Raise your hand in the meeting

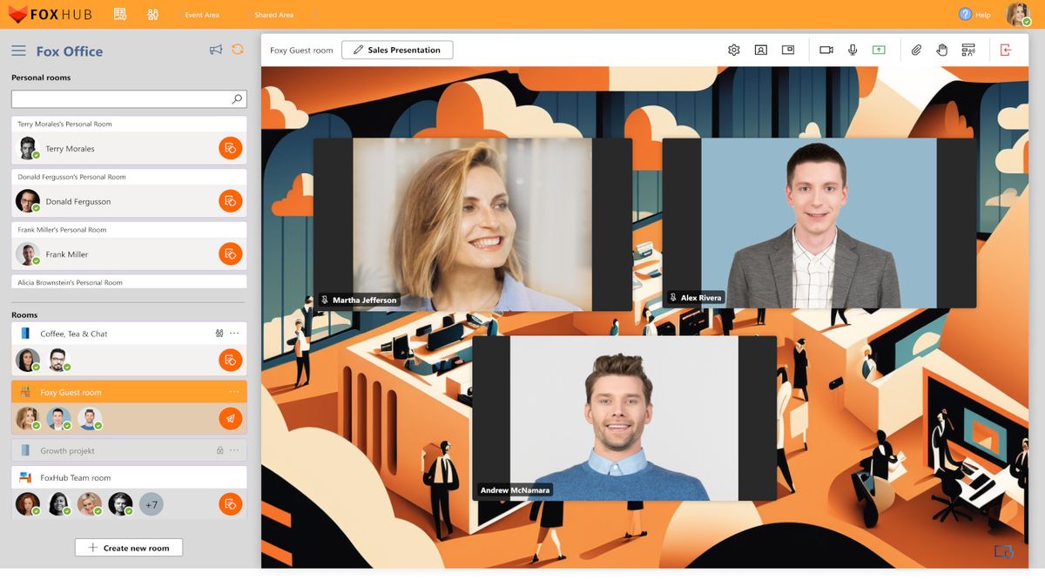click(942, 50)
